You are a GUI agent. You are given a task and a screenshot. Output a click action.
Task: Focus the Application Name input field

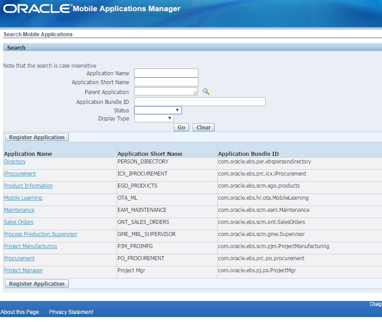pyautogui.click(x=166, y=73)
